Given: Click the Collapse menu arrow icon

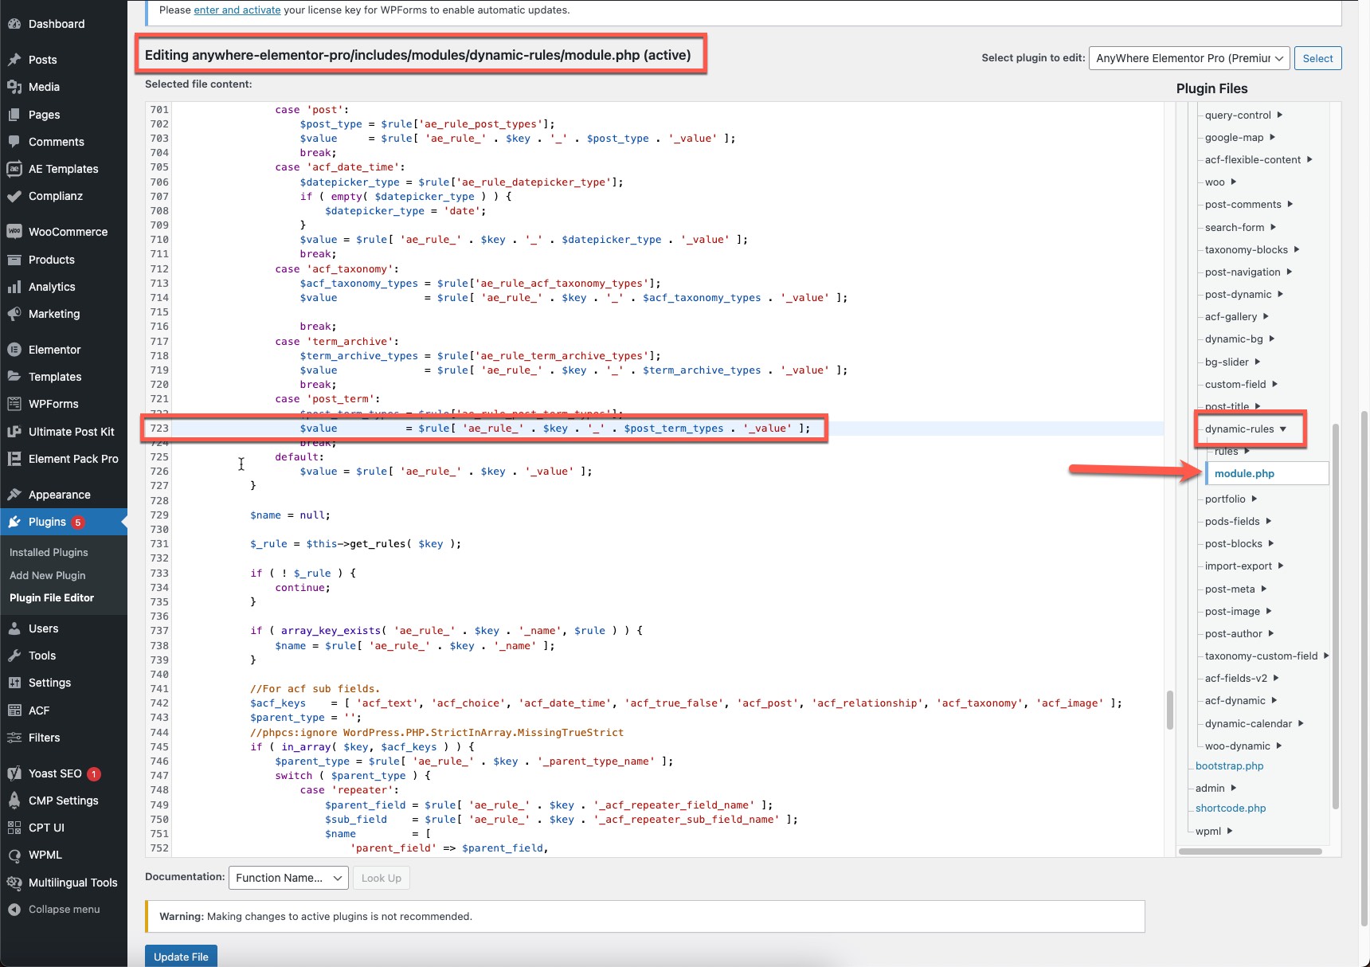Looking at the screenshot, I should (14, 909).
